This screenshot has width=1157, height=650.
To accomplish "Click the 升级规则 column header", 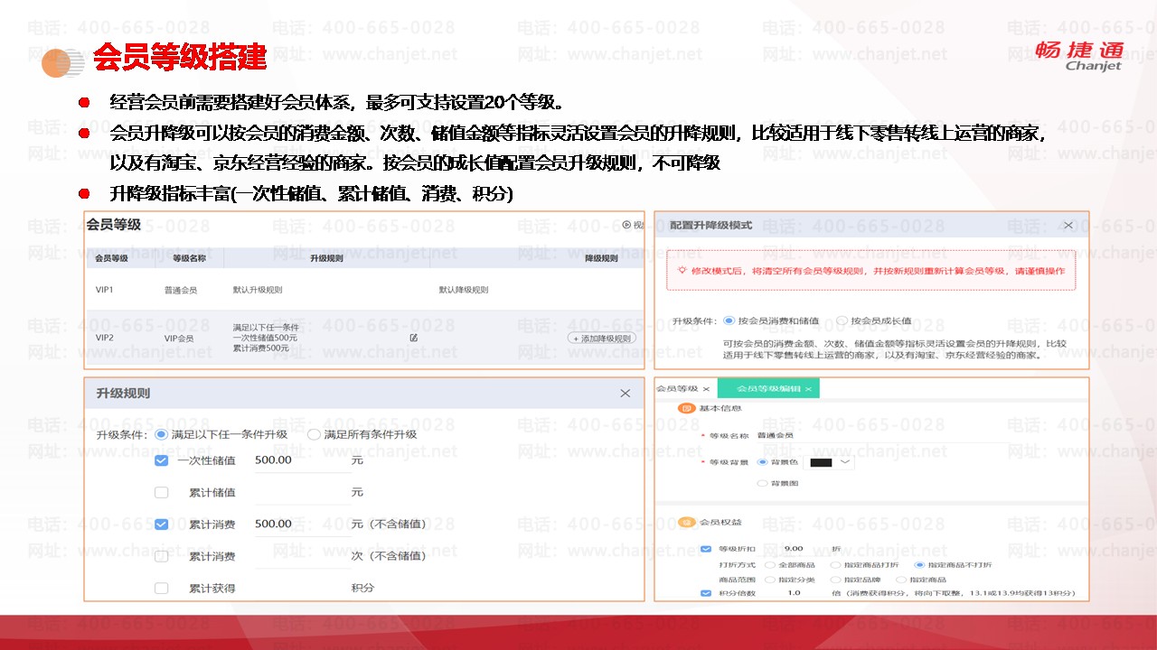I will pos(326,258).
